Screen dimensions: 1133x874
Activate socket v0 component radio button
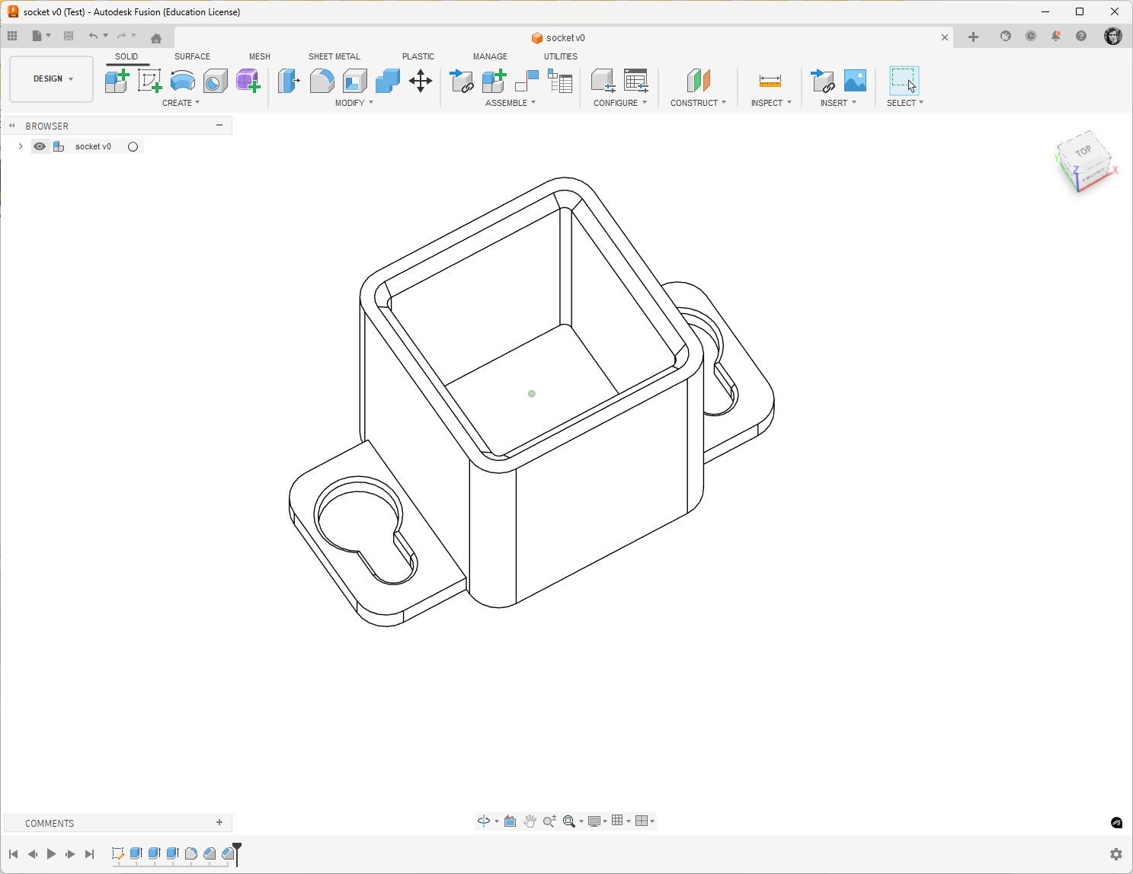[133, 146]
